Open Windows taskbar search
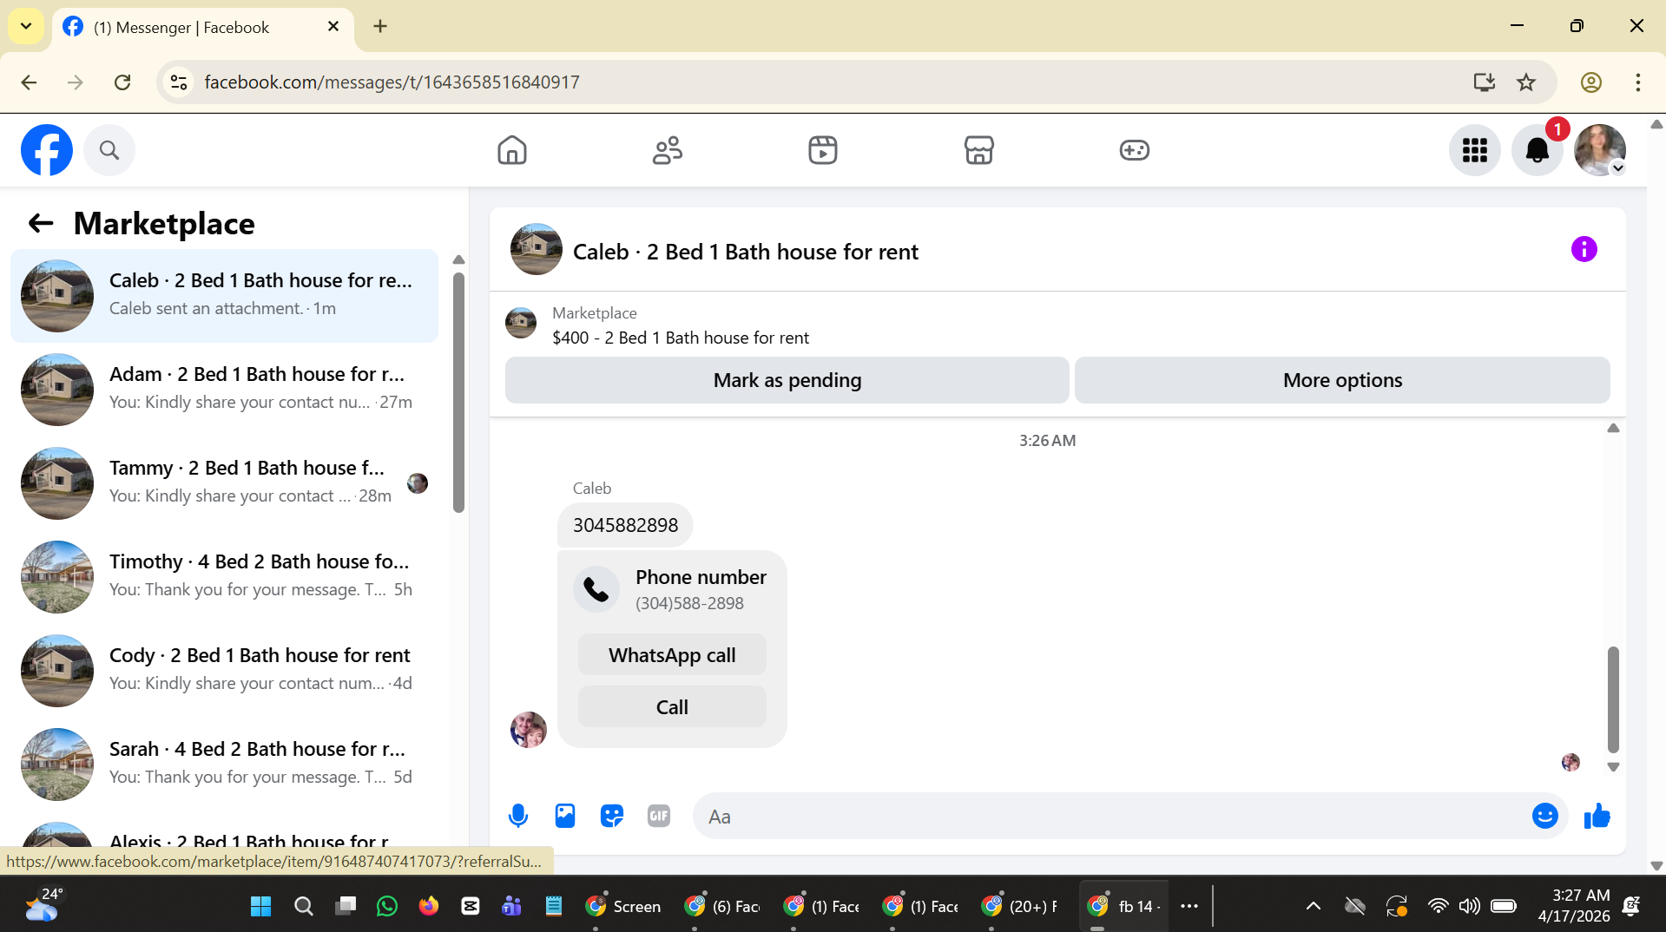Screen dimensions: 1666x932 303,906
